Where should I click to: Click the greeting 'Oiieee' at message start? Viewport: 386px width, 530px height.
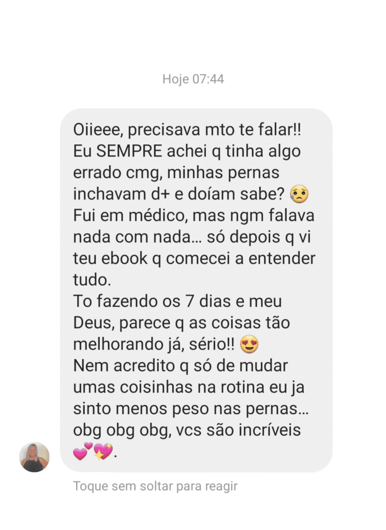tap(98, 130)
